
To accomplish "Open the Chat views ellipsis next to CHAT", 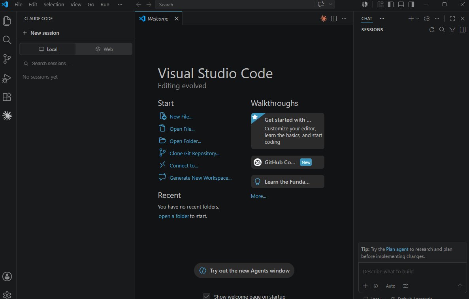I will (382, 19).
